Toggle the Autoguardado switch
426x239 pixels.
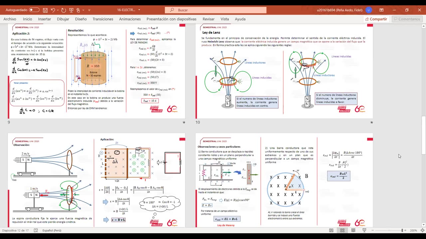34,10
